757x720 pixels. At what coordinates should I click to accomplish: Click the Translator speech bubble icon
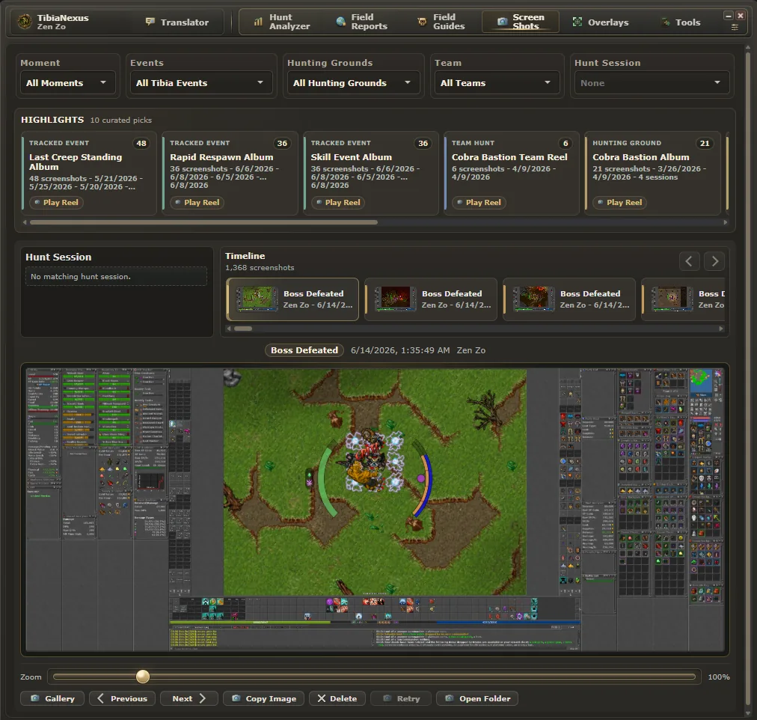click(150, 22)
